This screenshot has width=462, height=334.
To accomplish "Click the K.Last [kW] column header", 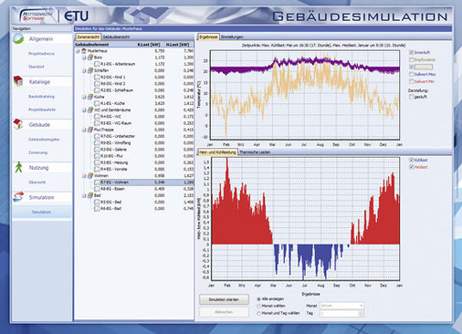I will pos(149,45).
